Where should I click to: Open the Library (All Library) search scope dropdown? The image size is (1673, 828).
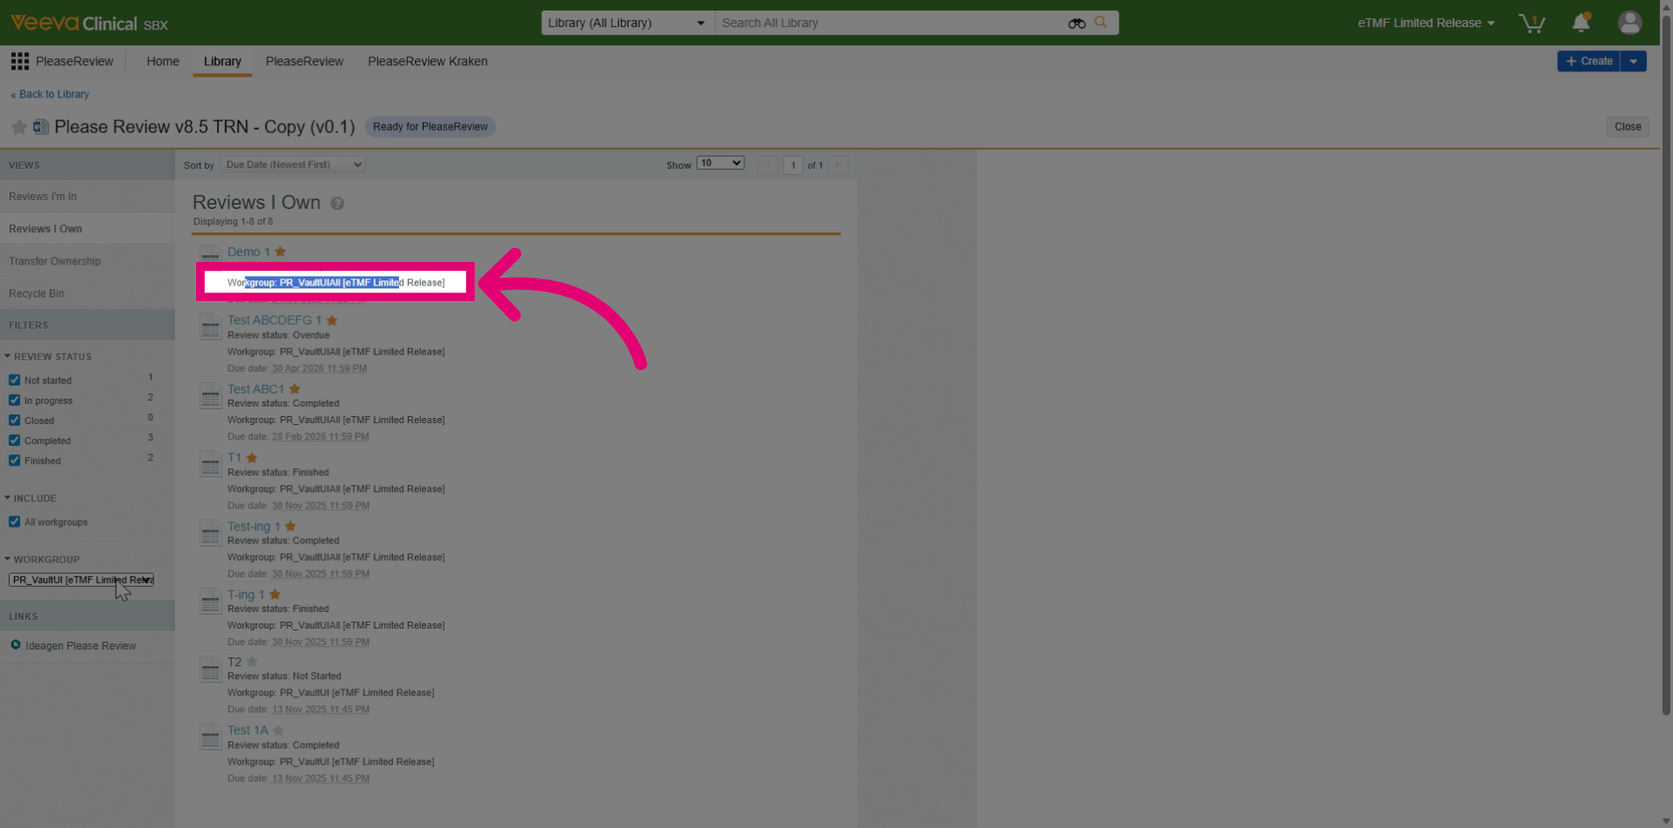(x=627, y=23)
